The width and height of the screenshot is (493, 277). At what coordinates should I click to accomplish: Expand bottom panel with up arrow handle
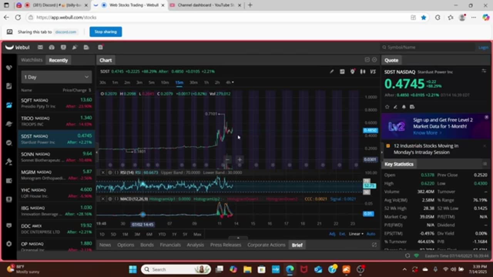(x=238, y=238)
